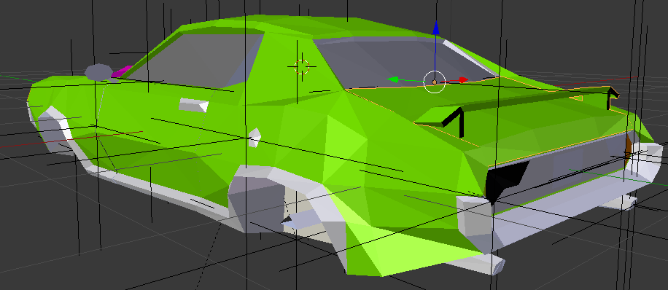668x290 pixels.
Task: Select the gray door handle
Action: coord(193,105)
